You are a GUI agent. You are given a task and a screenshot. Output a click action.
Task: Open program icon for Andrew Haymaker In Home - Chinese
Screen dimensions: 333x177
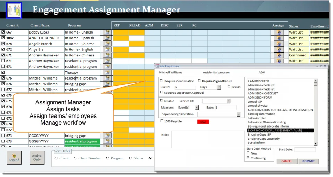tap(107, 55)
